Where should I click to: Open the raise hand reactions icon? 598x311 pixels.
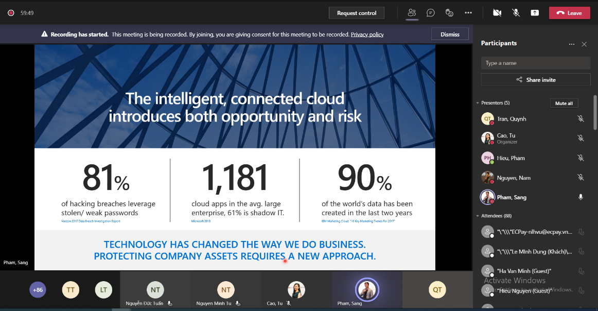[x=449, y=13]
